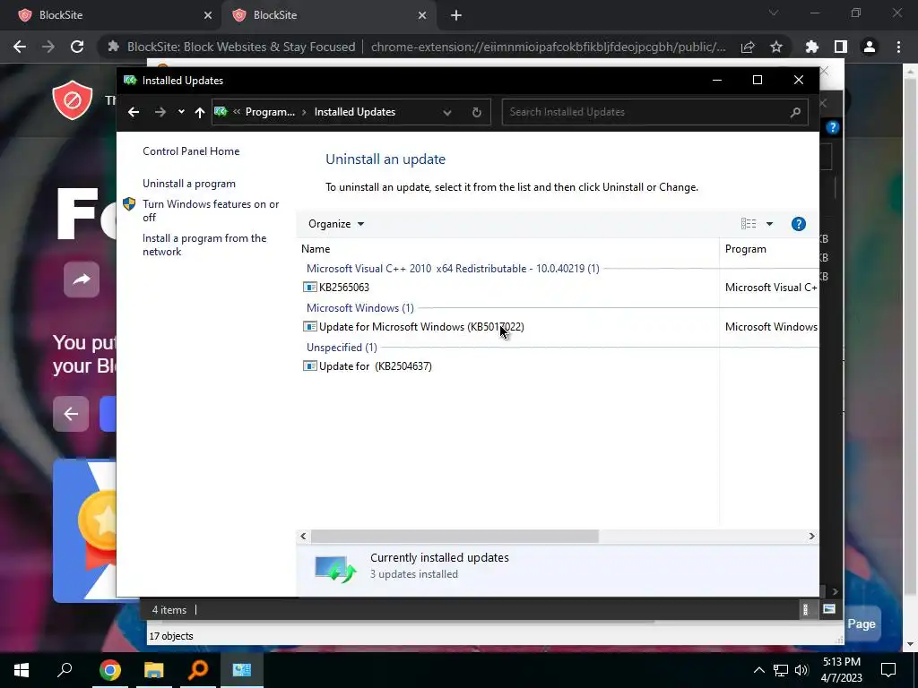Switch to the first BlockSite tab
Image resolution: width=918 pixels, height=688 pixels.
pos(110,15)
